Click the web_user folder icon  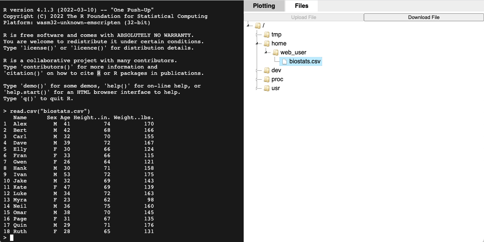point(276,52)
